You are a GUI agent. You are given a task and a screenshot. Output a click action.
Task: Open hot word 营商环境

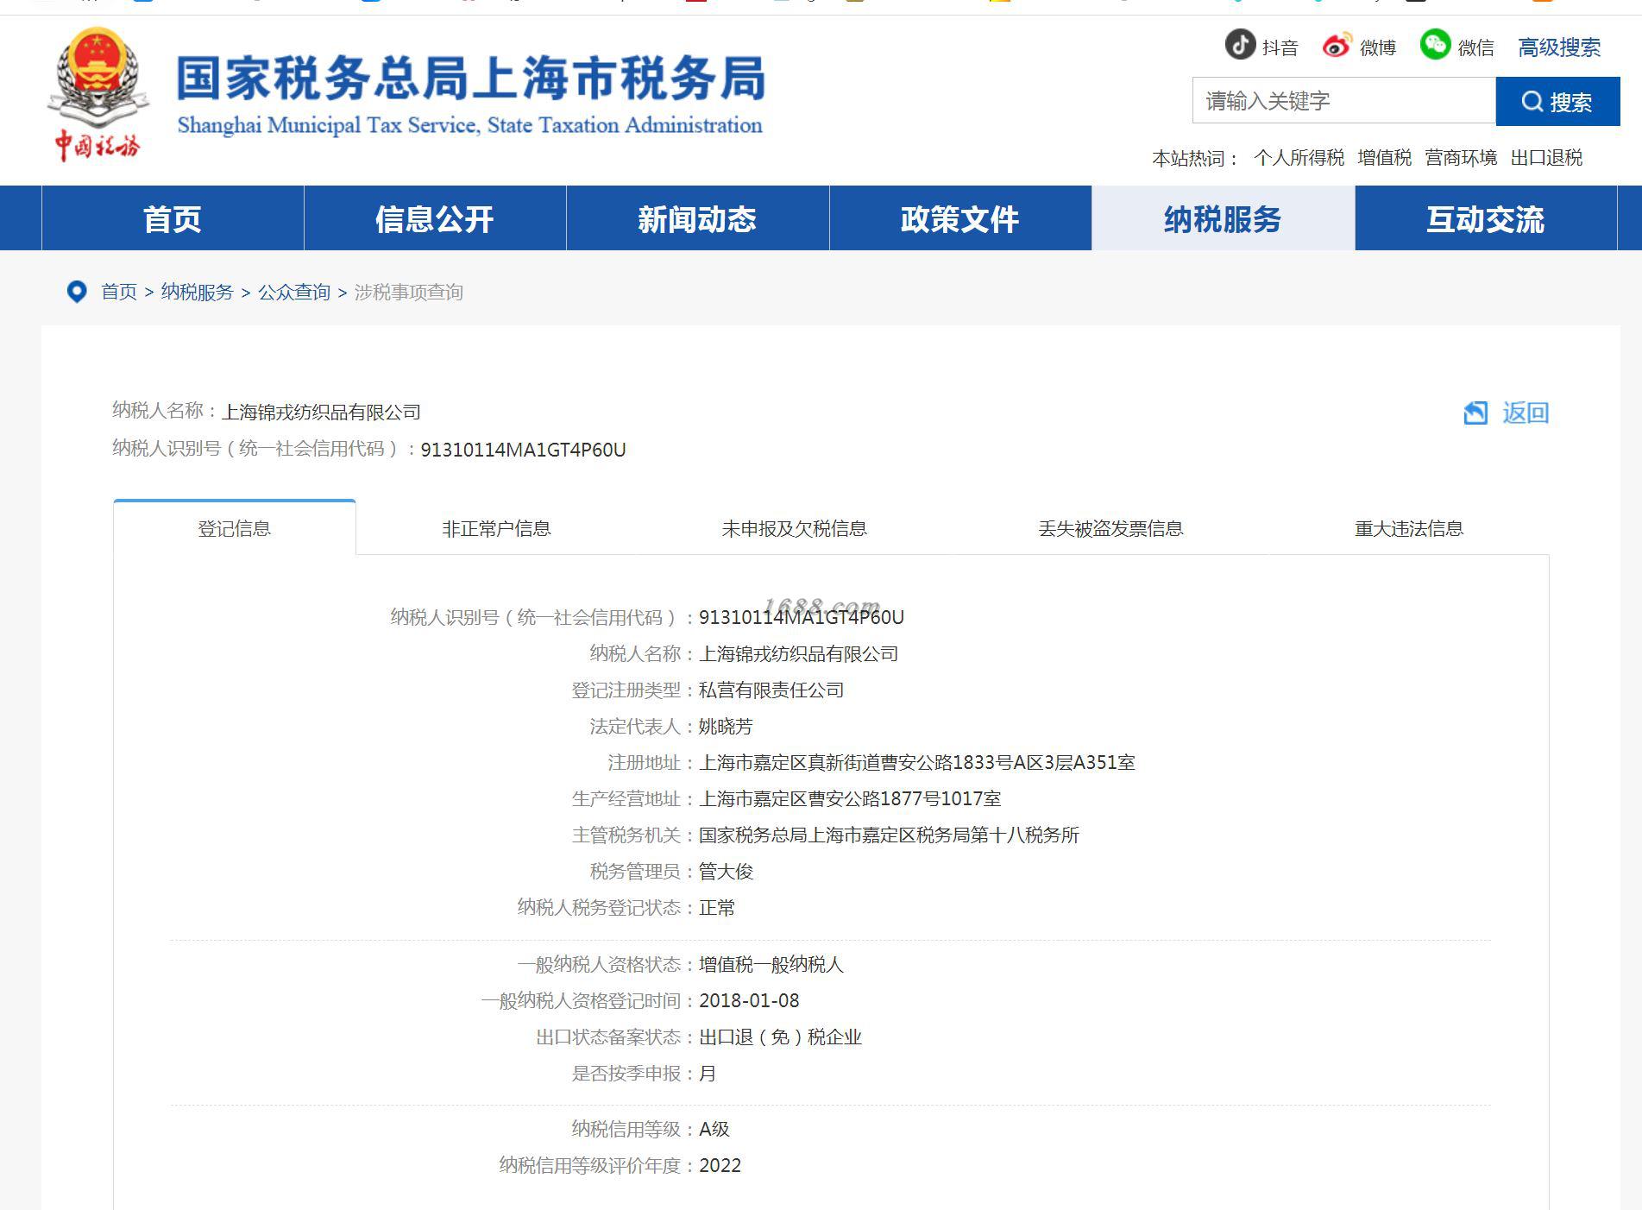(x=1461, y=158)
